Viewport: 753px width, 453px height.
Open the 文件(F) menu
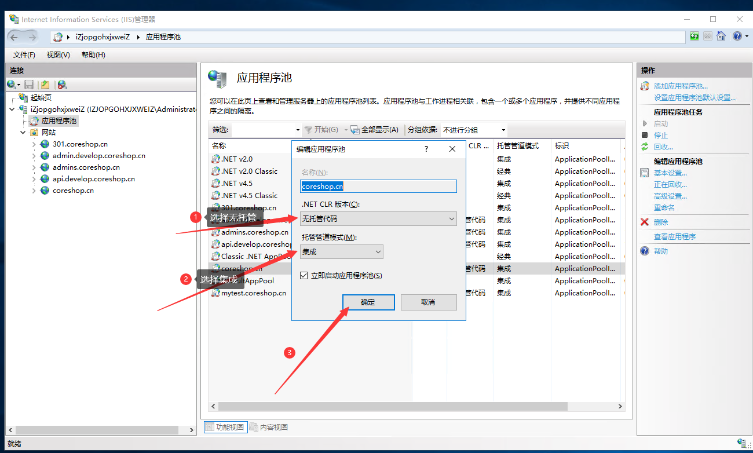24,55
